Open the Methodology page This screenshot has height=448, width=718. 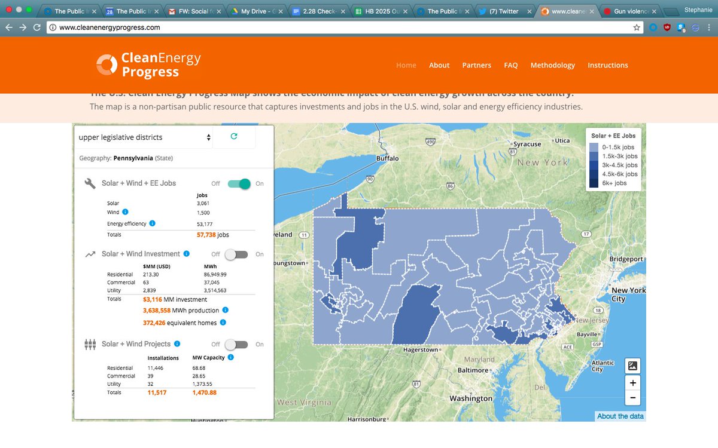point(552,65)
